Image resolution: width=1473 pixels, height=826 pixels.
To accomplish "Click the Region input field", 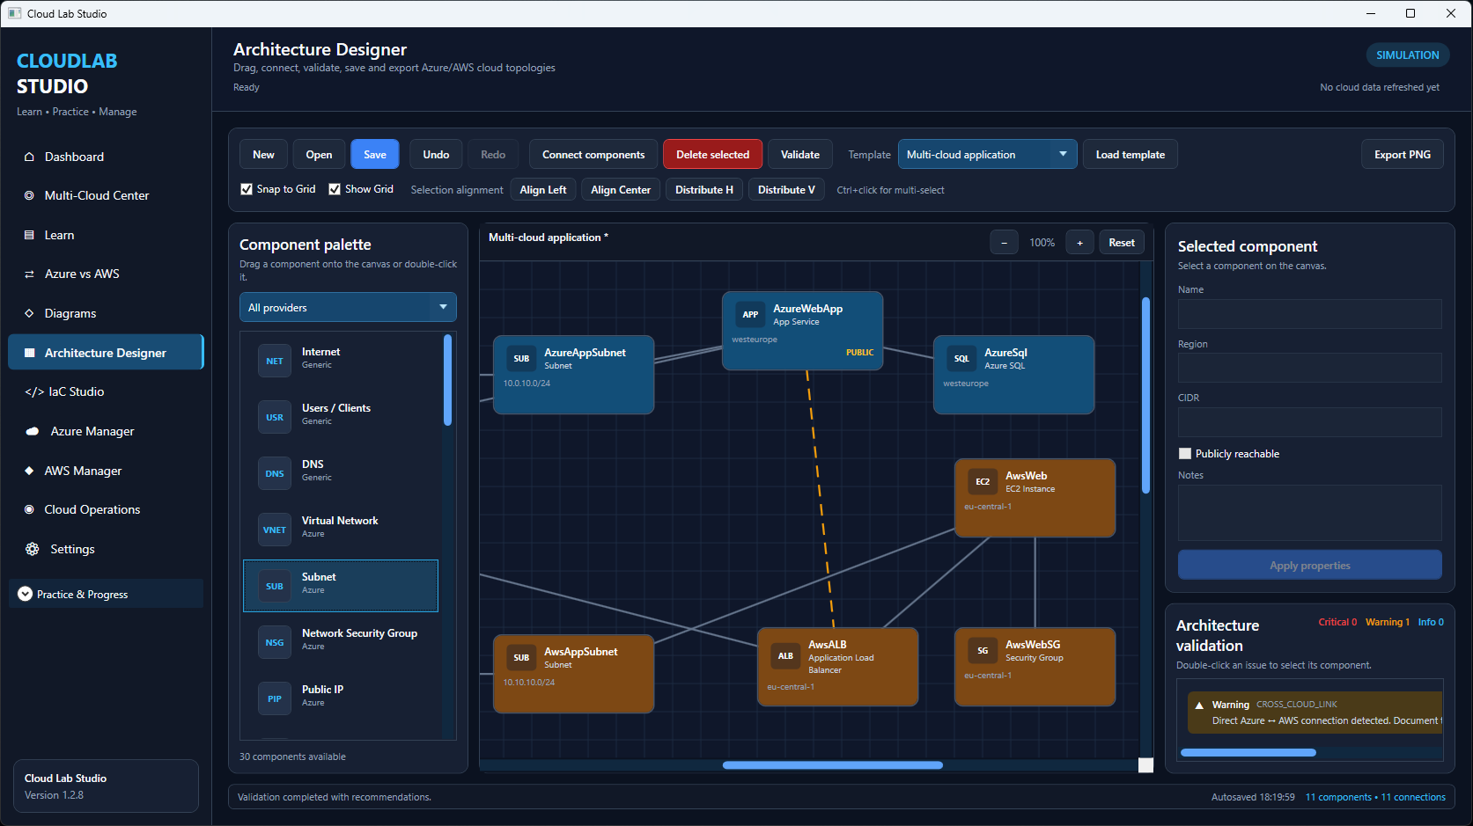I will (x=1310, y=368).
